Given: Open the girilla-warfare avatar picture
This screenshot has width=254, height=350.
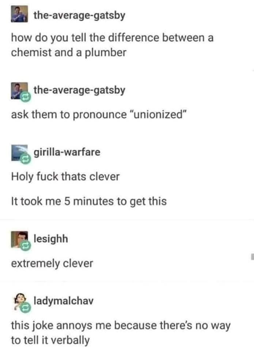Looking at the screenshot, I should (x=19, y=153).
